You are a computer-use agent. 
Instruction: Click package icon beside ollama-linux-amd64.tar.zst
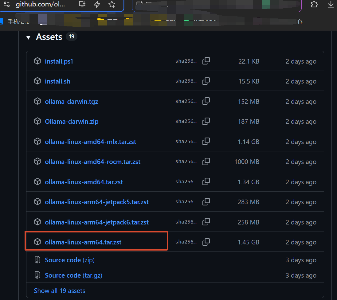[37, 181]
